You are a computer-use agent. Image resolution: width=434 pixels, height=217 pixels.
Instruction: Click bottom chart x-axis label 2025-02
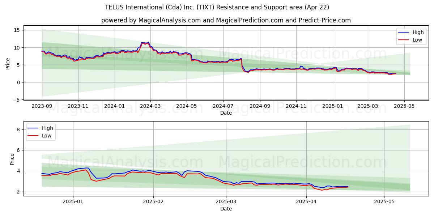click(153, 202)
